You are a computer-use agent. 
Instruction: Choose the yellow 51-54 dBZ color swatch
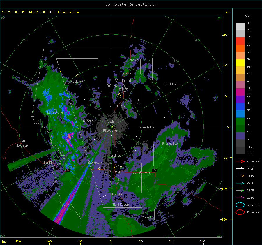tap(240, 63)
